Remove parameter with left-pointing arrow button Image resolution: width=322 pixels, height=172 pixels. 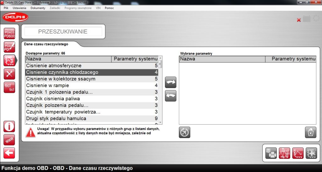tap(171, 96)
